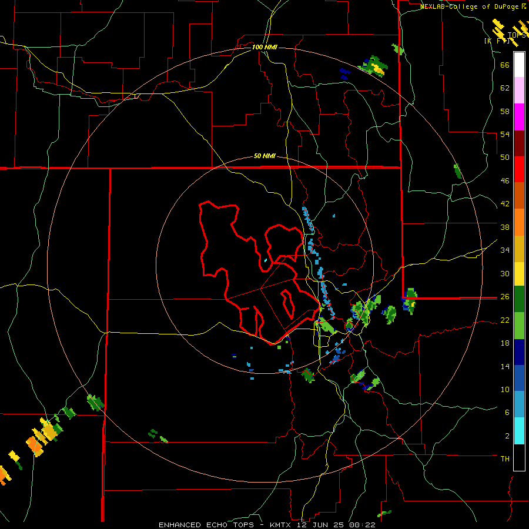Click the scale label '26'
Screen dimensions: 529x529
click(505, 297)
